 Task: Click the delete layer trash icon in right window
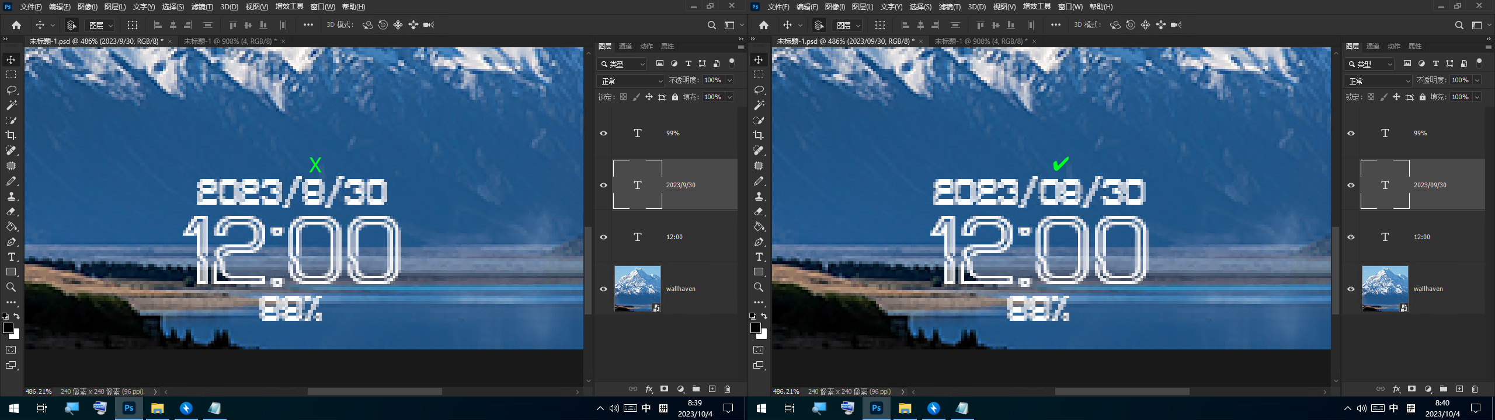[x=1475, y=389]
